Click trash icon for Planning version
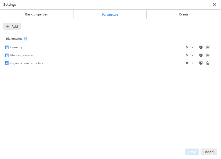Viewport: 221px width, 159px height. coord(208,55)
